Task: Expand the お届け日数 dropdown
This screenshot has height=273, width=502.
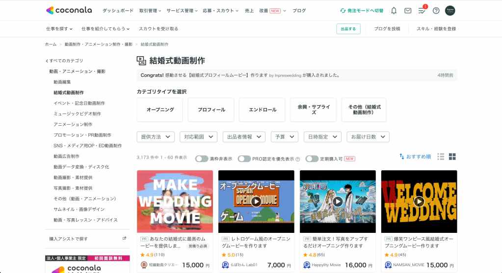Action: tap(368, 137)
